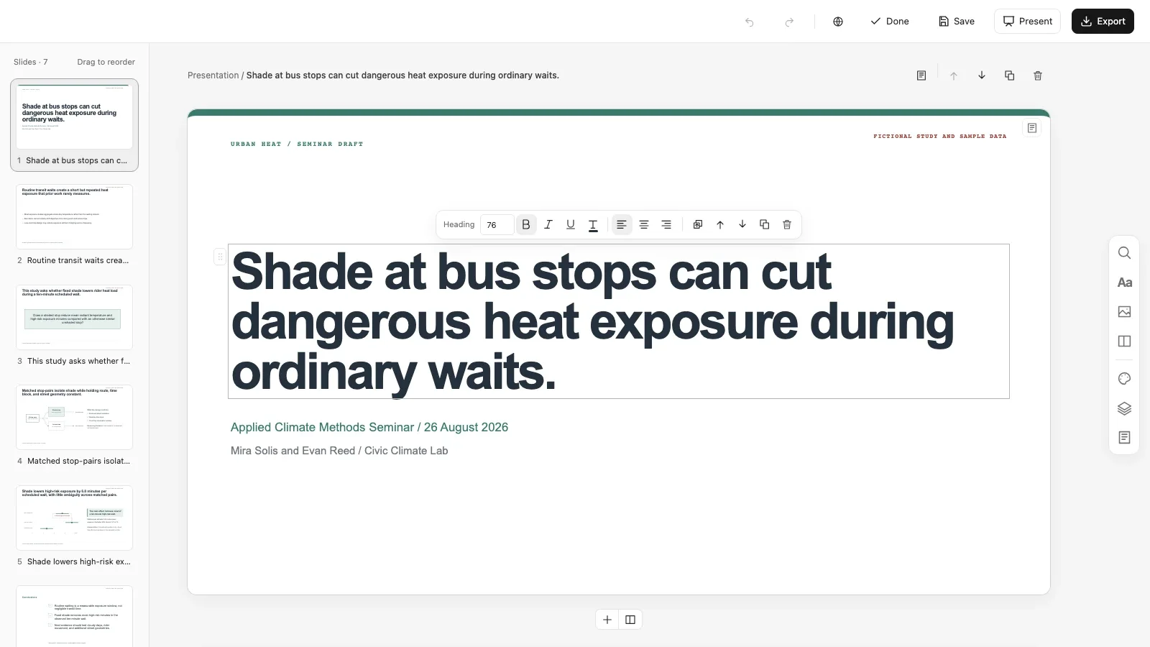Toggle italic formatting

[x=548, y=224]
